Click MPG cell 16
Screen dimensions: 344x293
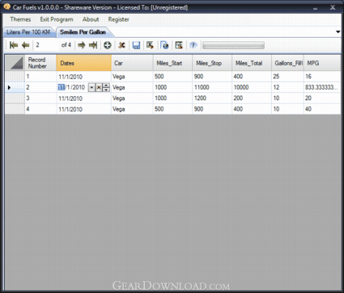322,77
